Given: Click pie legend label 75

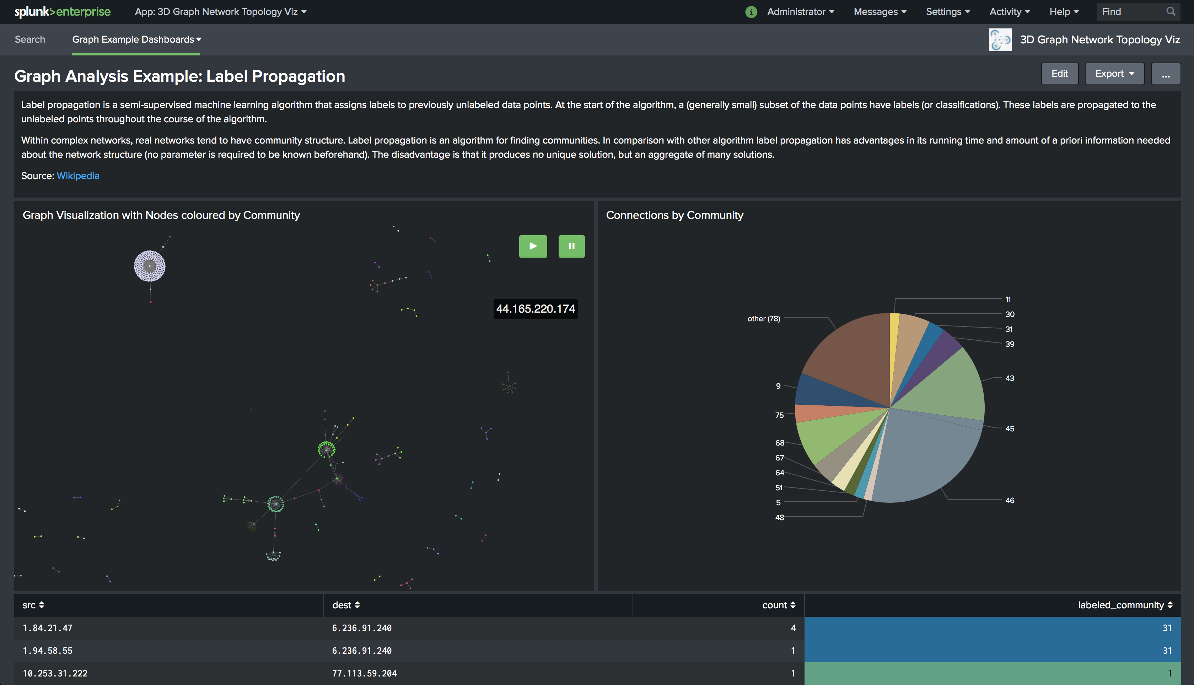Looking at the screenshot, I should click(x=780, y=415).
